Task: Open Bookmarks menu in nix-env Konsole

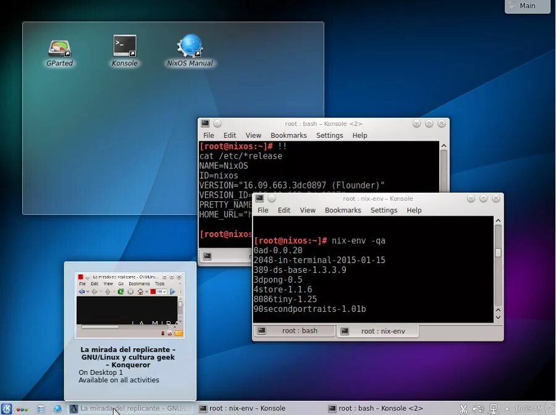Action: [x=343, y=210]
